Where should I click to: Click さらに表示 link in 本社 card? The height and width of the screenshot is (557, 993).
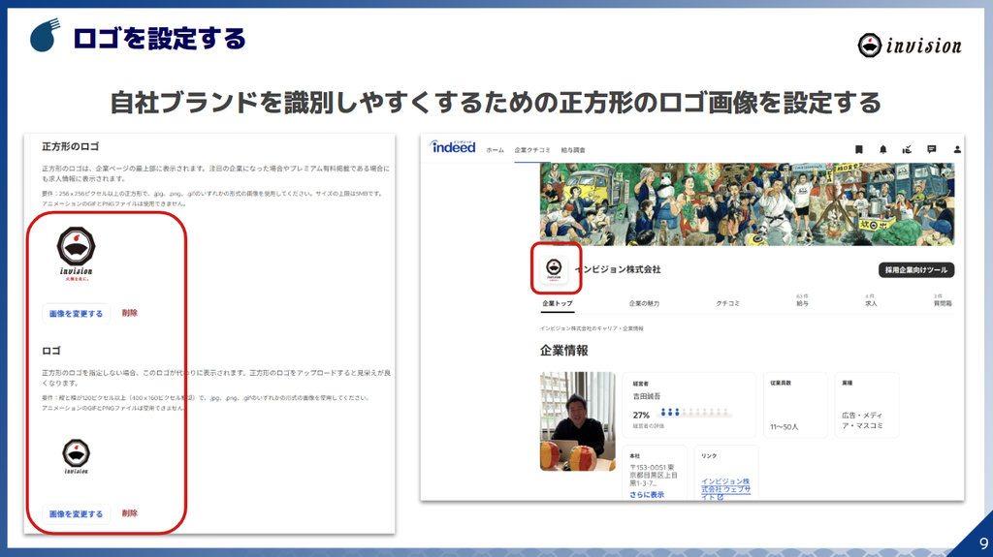(x=647, y=494)
